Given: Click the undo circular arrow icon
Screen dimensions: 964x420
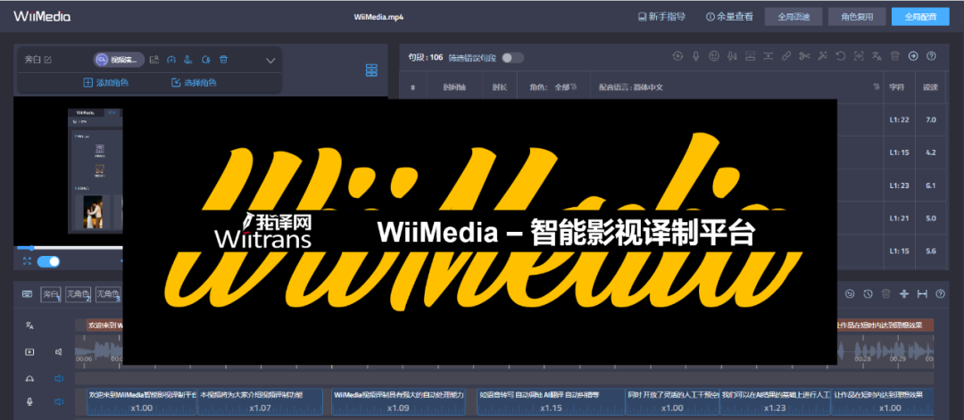Looking at the screenshot, I should (841, 56).
